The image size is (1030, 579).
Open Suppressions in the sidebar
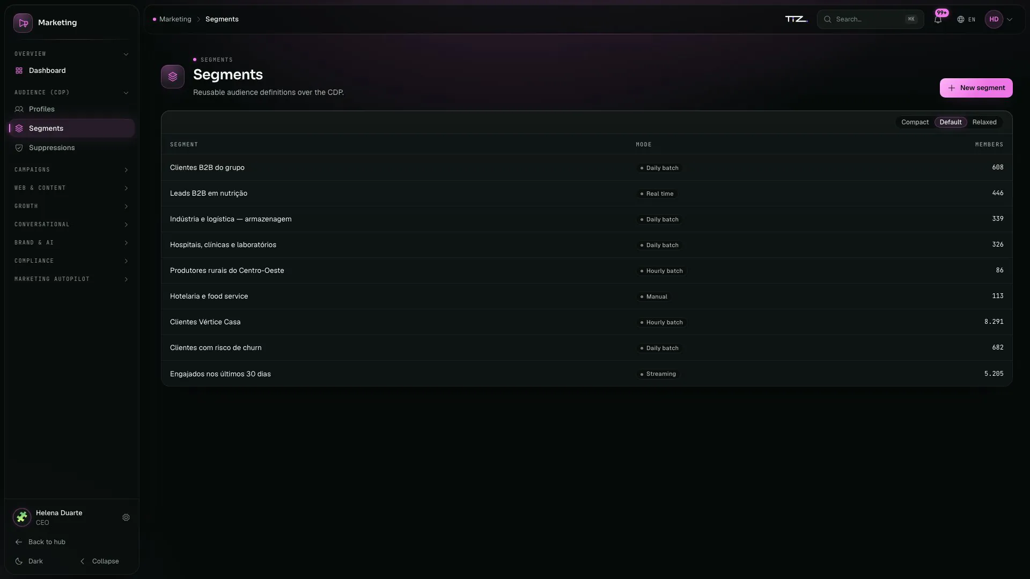pyautogui.click(x=72, y=148)
